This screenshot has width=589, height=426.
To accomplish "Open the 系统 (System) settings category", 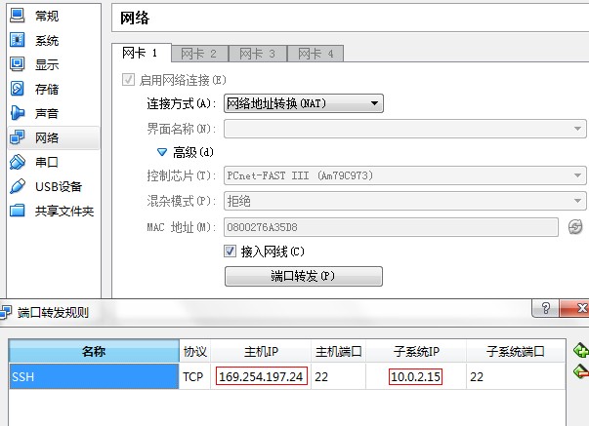I will coord(46,40).
